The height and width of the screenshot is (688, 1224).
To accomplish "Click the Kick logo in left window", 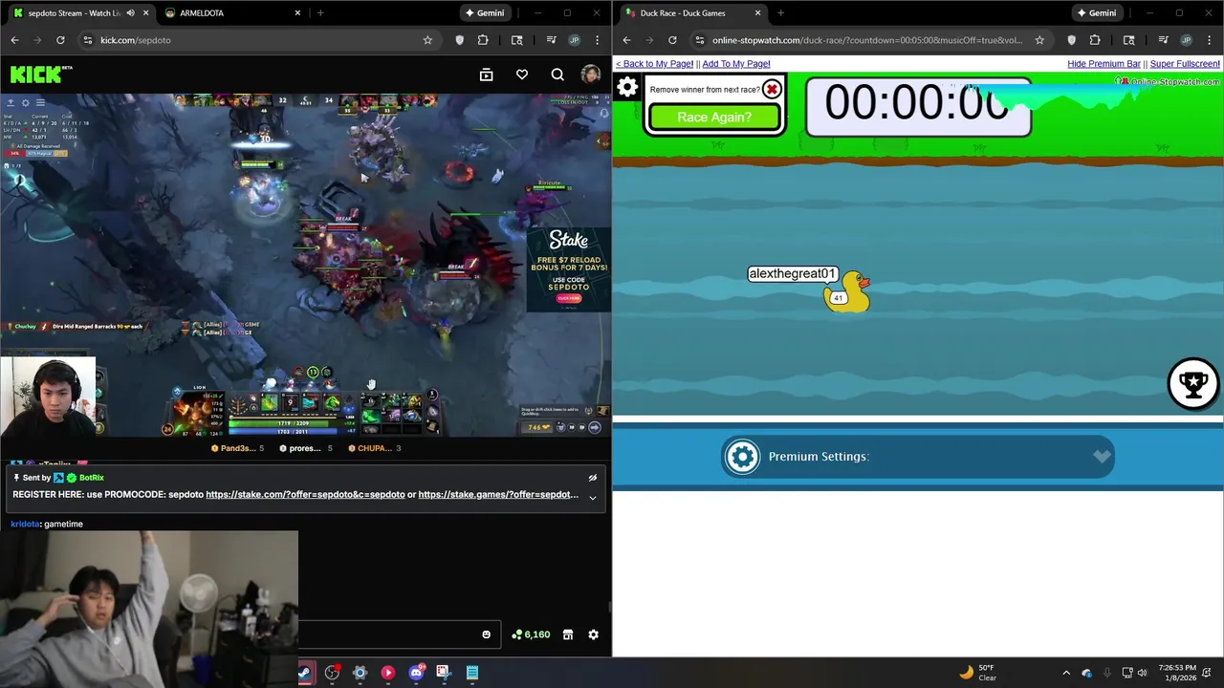I will point(40,75).
